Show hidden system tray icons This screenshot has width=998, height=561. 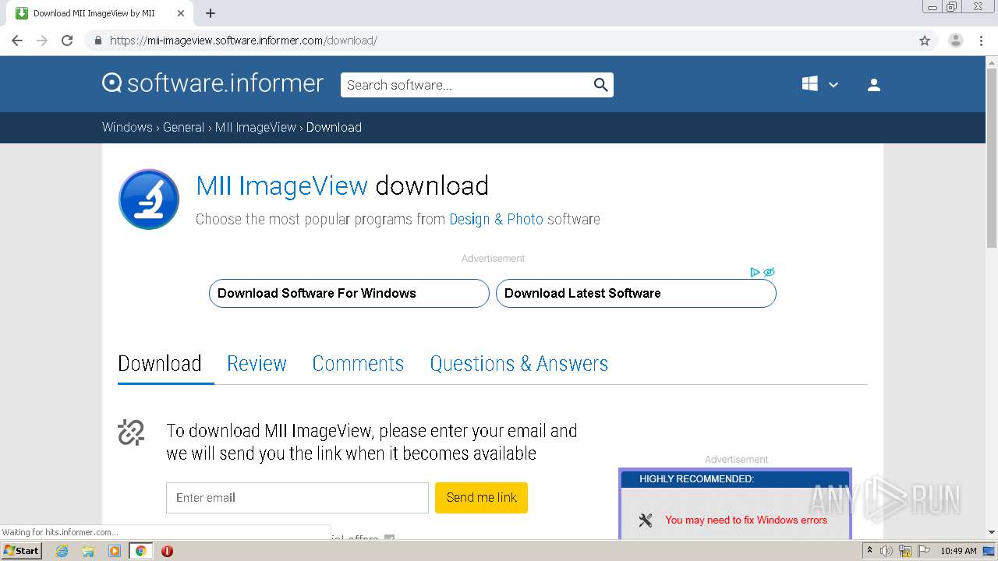[x=869, y=551]
